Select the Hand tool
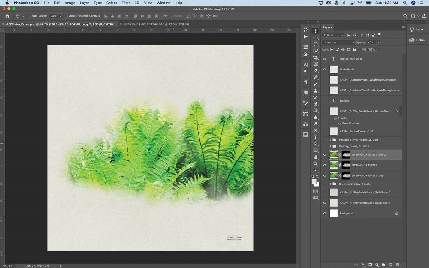The height and width of the screenshot is (268, 429). click(x=315, y=157)
